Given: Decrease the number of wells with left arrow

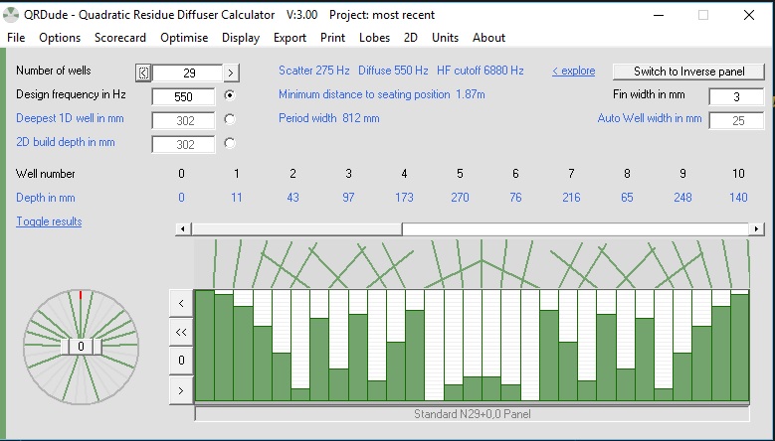Looking at the screenshot, I should (143, 73).
